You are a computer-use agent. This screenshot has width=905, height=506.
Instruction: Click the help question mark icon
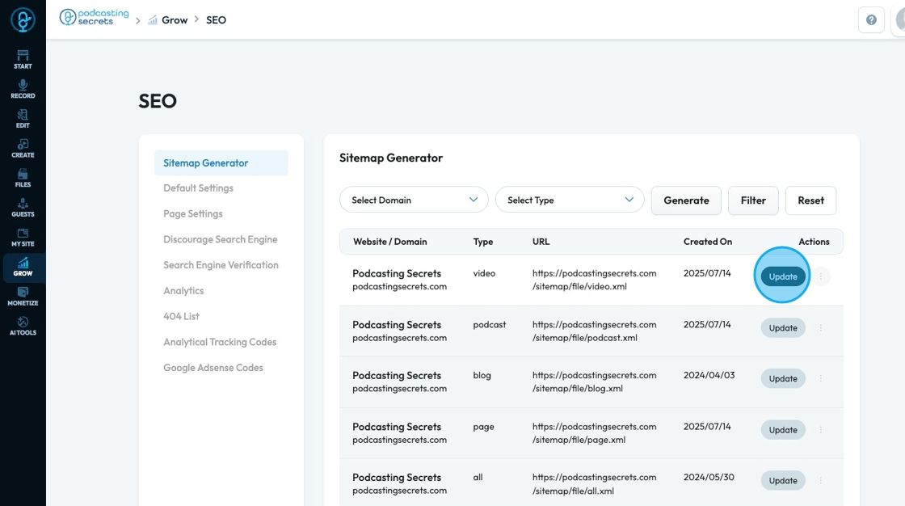pos(871,20)
